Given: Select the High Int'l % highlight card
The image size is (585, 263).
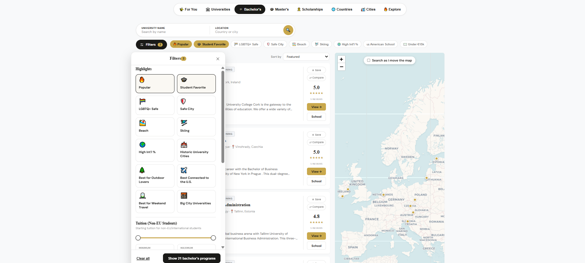Looking at the screenshot, I should 155,150.
